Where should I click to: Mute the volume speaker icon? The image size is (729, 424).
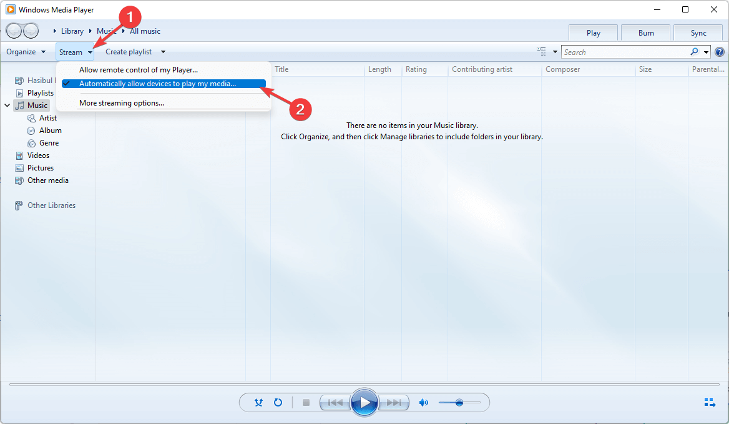coord(424,403)
